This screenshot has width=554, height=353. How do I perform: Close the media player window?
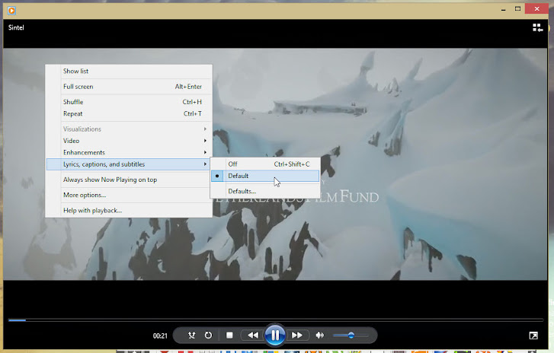tap(536, 9)
